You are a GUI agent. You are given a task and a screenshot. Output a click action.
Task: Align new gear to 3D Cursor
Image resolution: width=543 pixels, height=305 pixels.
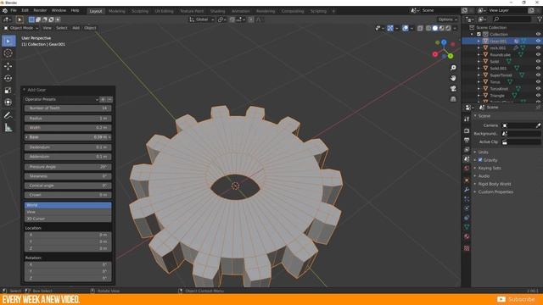[68, 219]
